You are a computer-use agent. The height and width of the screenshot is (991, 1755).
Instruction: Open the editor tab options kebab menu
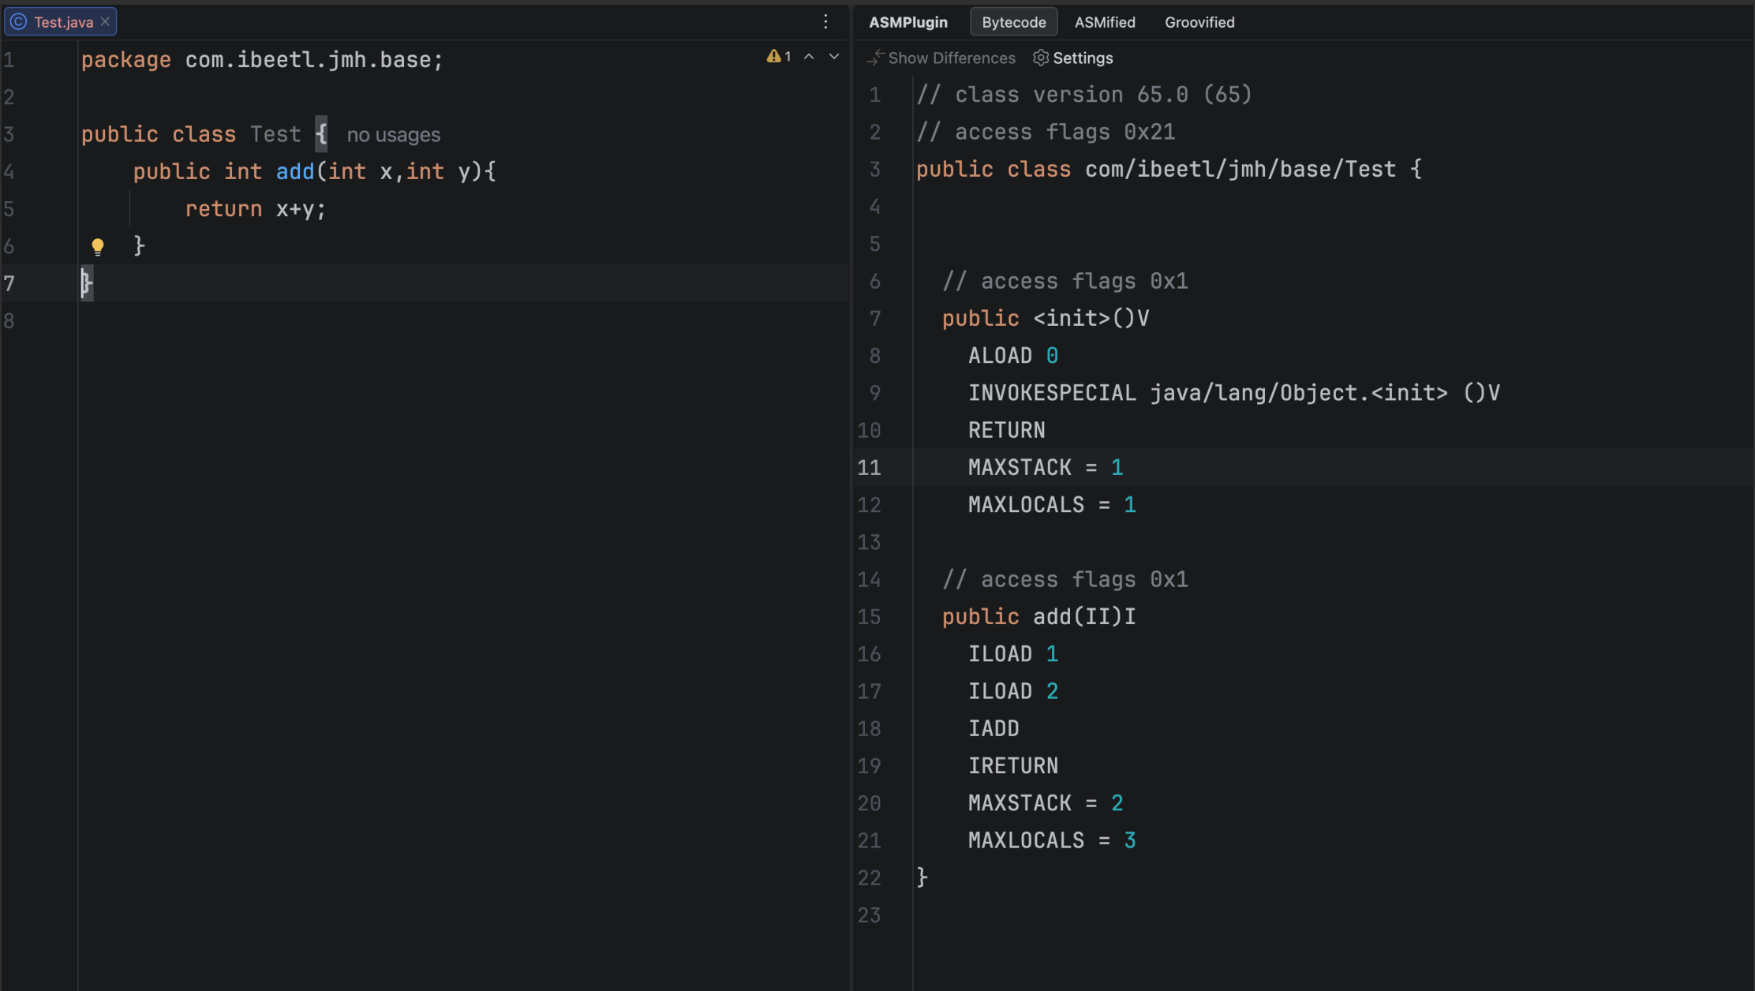coord(825,22)
